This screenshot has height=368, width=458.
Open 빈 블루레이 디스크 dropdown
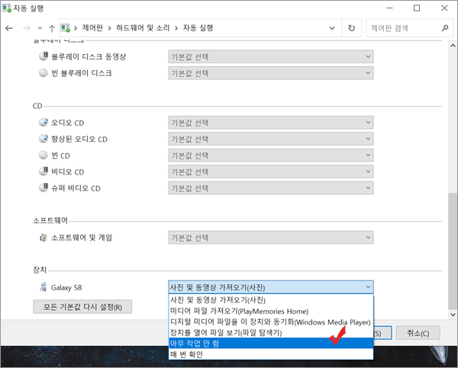click(271, 73)
